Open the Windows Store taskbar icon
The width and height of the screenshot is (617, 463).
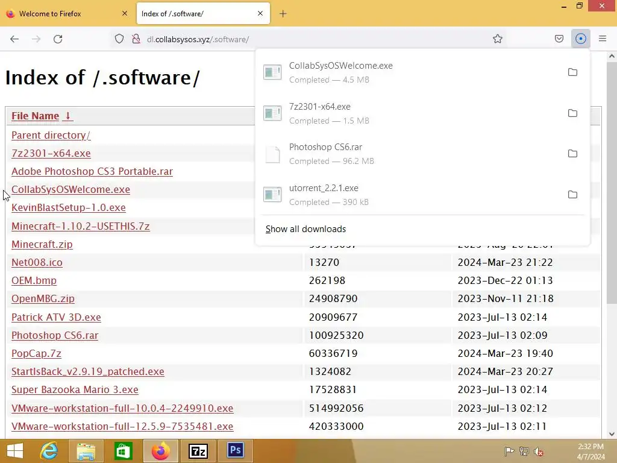(x=123, y=451)
